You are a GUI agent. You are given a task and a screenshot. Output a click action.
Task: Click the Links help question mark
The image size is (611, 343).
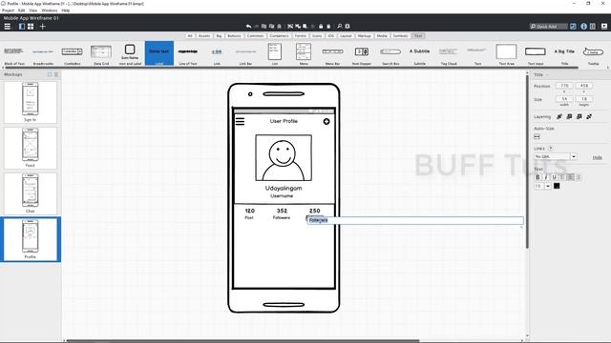(551, 149)
